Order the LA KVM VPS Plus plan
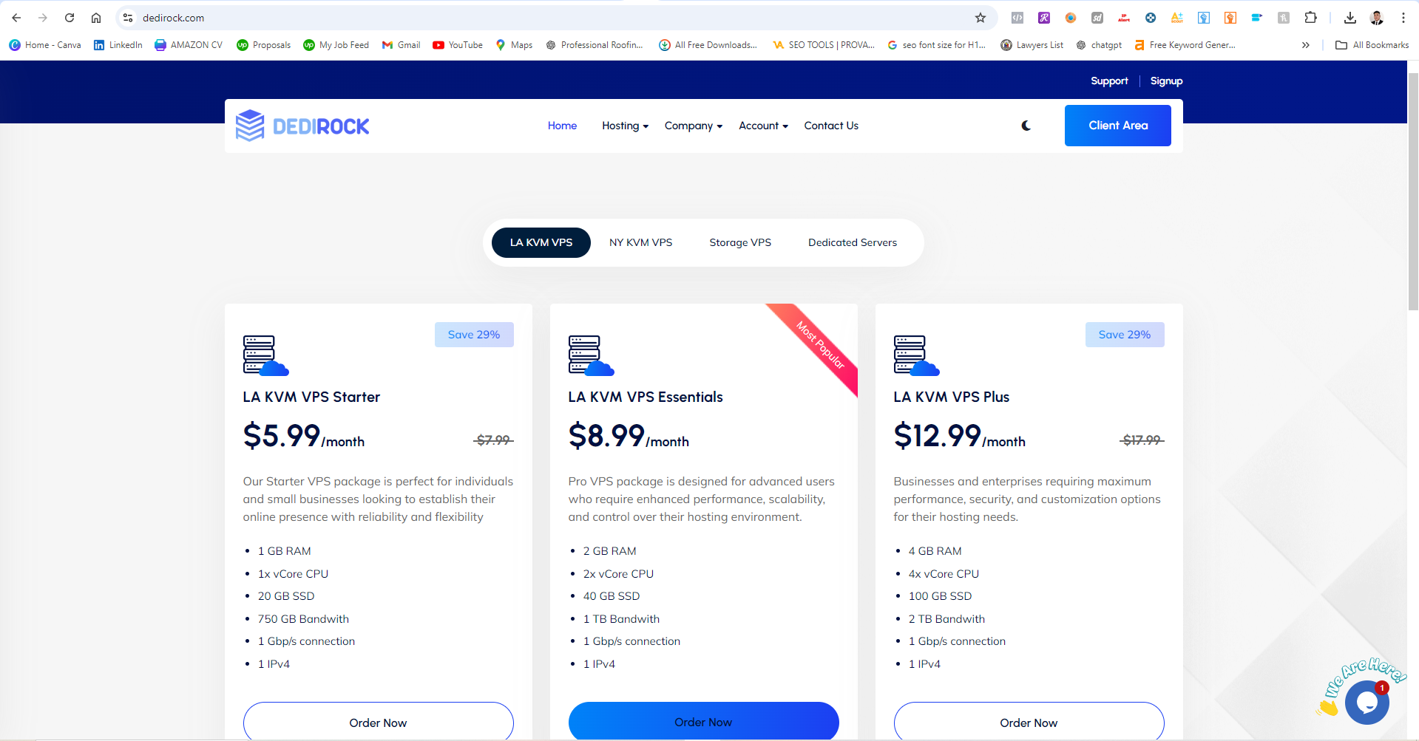Screen dimensions: 1419x741 pos(1029,722)
